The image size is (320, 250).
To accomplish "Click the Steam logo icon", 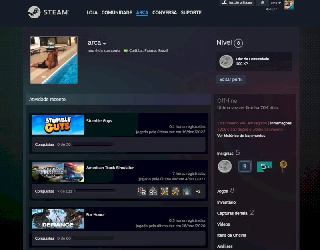I will [x=34, y=12].
